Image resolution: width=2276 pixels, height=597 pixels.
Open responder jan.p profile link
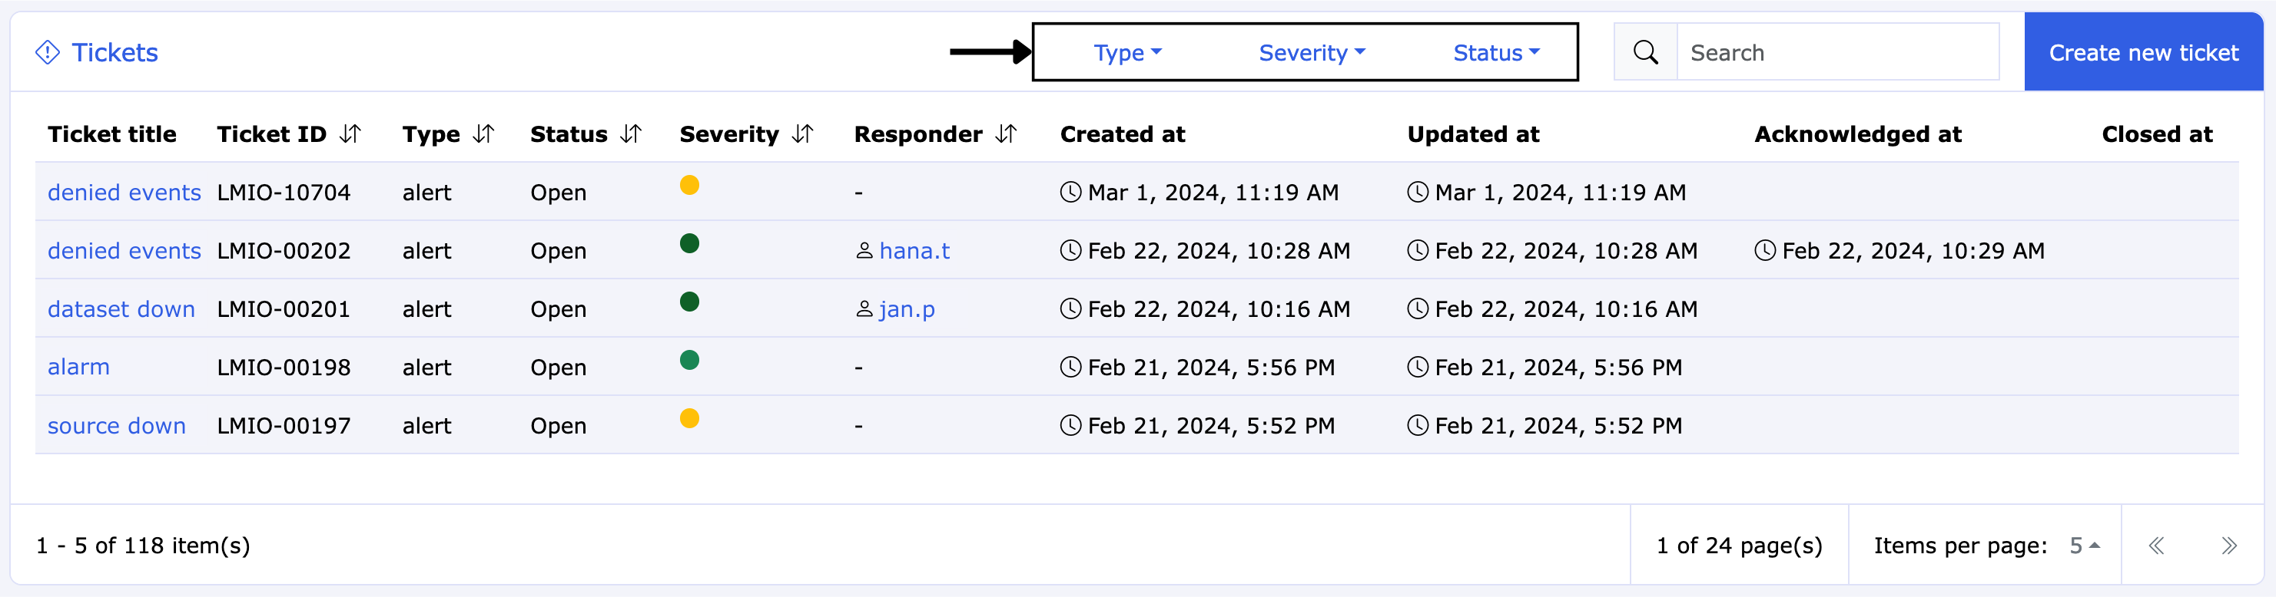point(907,309)
